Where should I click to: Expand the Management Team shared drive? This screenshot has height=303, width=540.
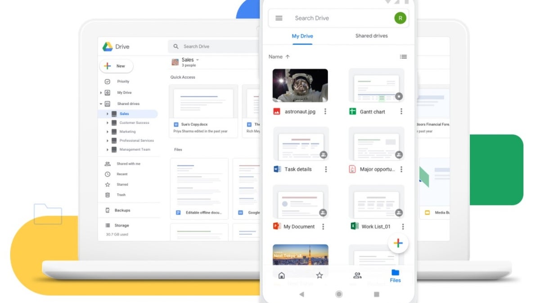click(107, 149)
